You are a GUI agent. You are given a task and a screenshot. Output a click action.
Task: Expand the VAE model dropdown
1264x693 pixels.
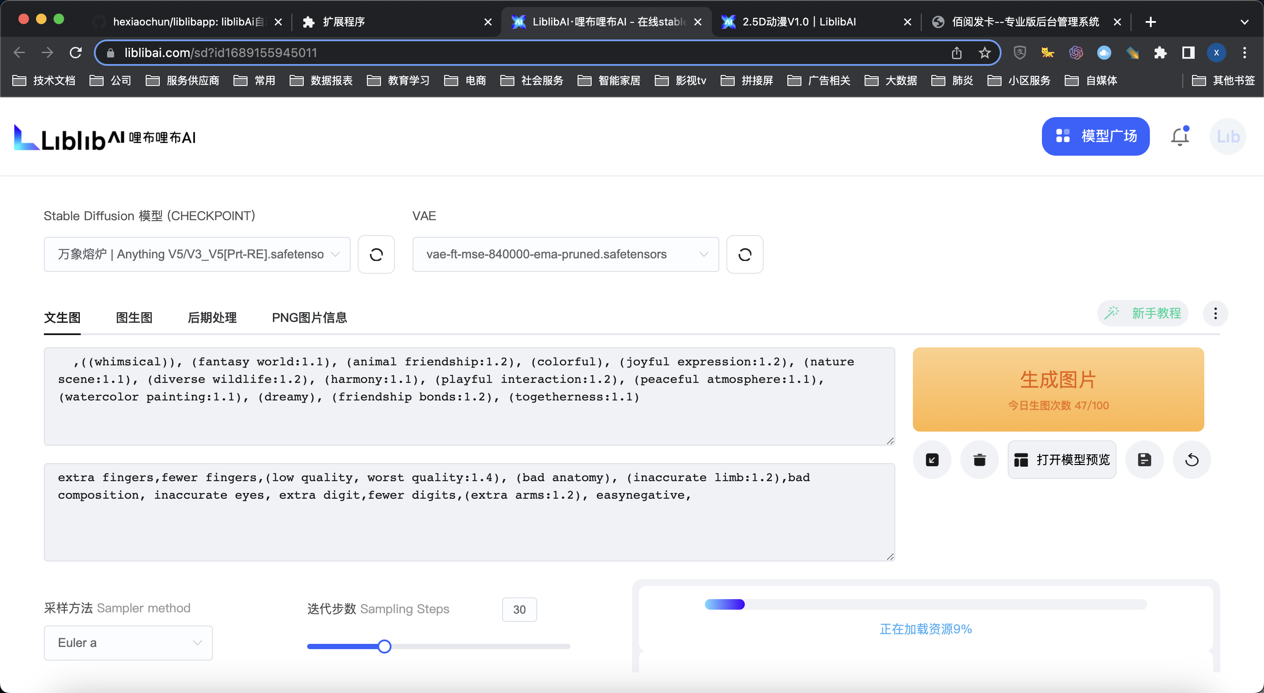[565, 254]
